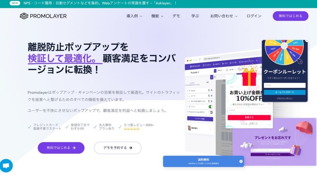Image resolution: width=317 pixels, height=175 pixels.
Task: Toggle the Powered by Promolayer switch
Action: (x=211, y=112)
